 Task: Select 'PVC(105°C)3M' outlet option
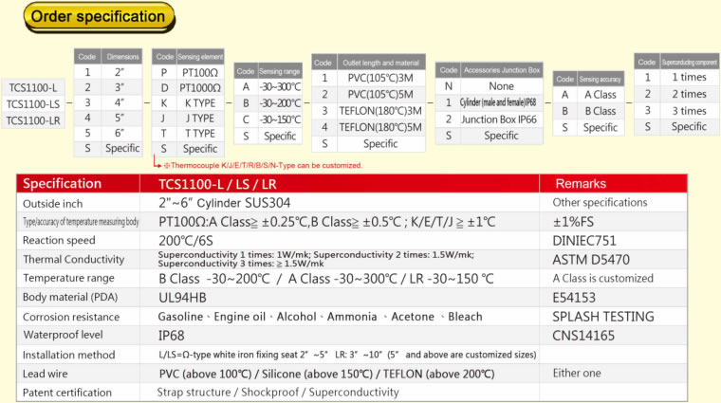click(380, 78)
